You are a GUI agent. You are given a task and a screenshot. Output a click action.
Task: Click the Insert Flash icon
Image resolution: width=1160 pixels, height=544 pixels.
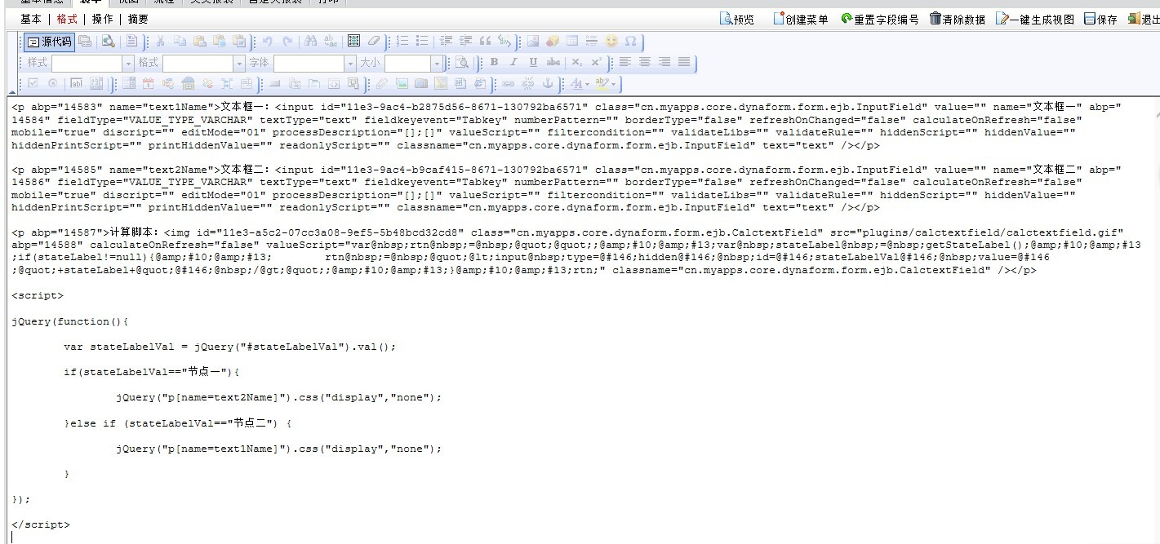click(552, 42)
